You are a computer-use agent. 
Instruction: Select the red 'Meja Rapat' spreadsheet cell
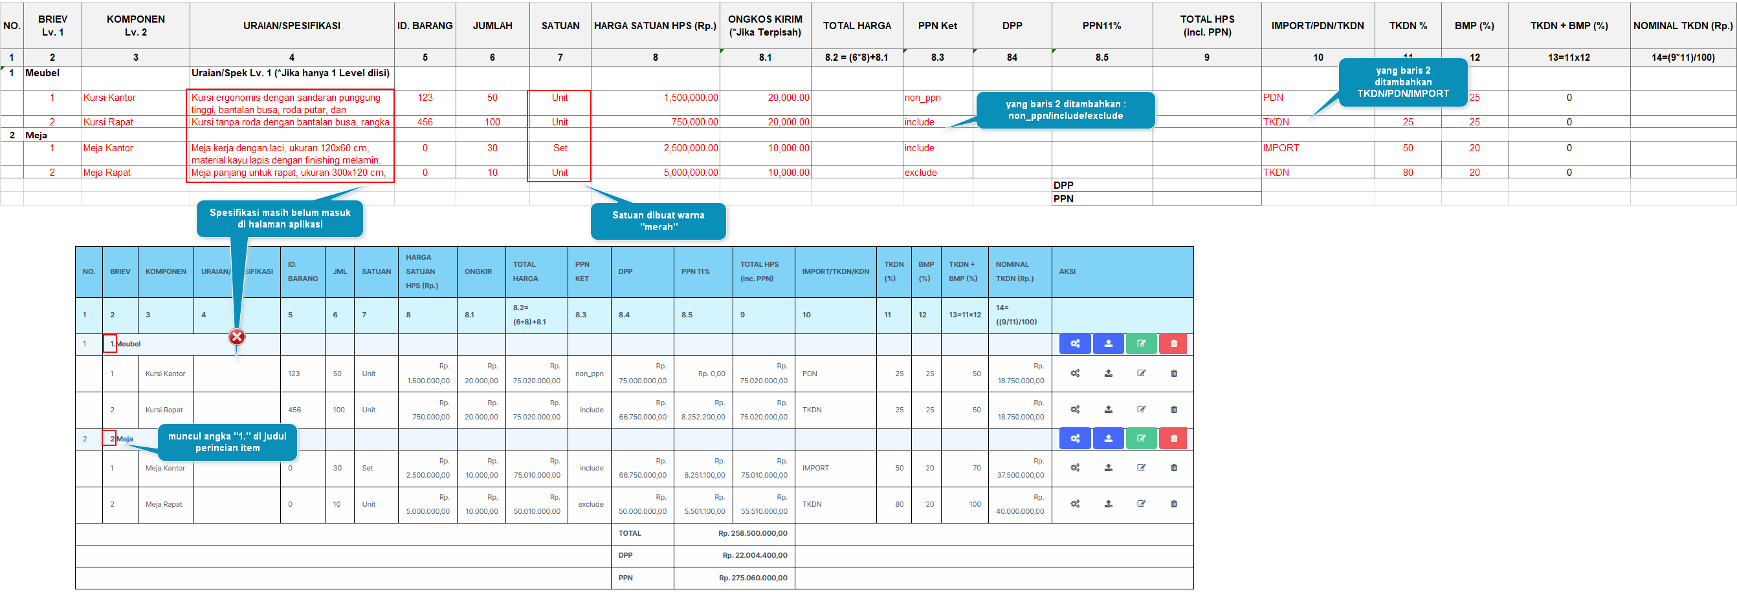pyautogui.click(x=135, y=173)
